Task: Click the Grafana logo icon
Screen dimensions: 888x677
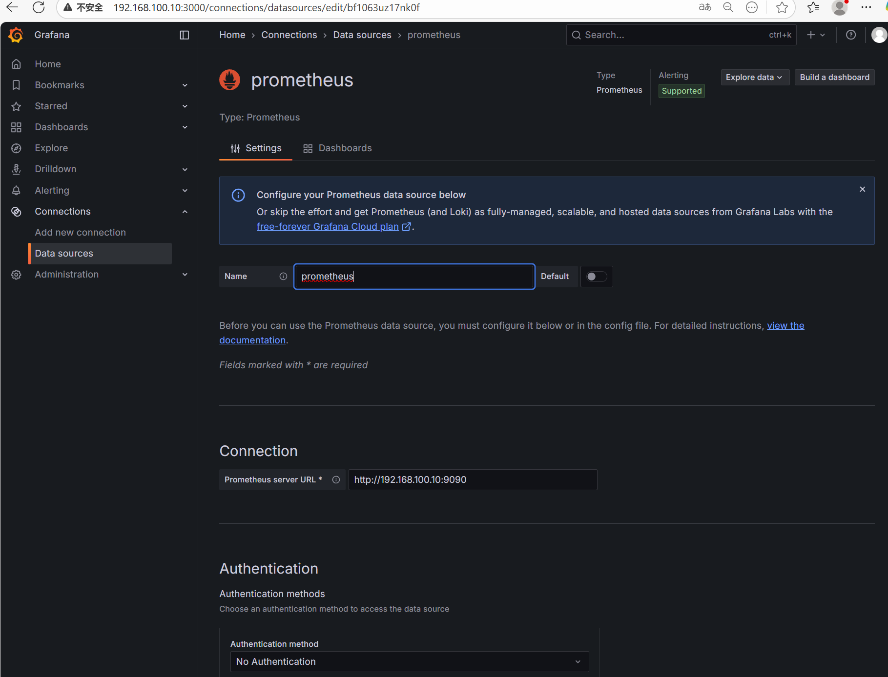Action: [x=16, y=35]
